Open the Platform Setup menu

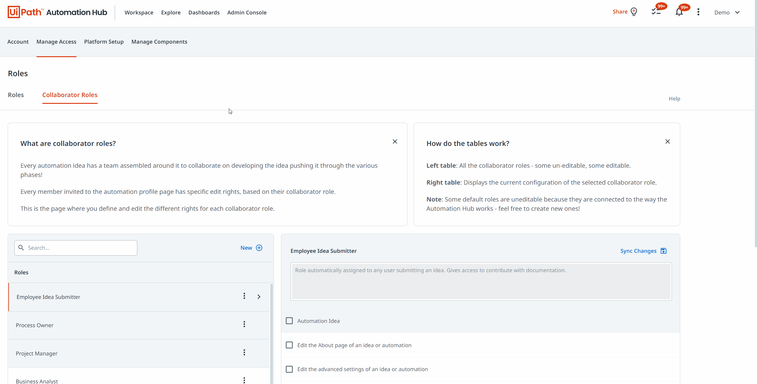coord(104,42)
